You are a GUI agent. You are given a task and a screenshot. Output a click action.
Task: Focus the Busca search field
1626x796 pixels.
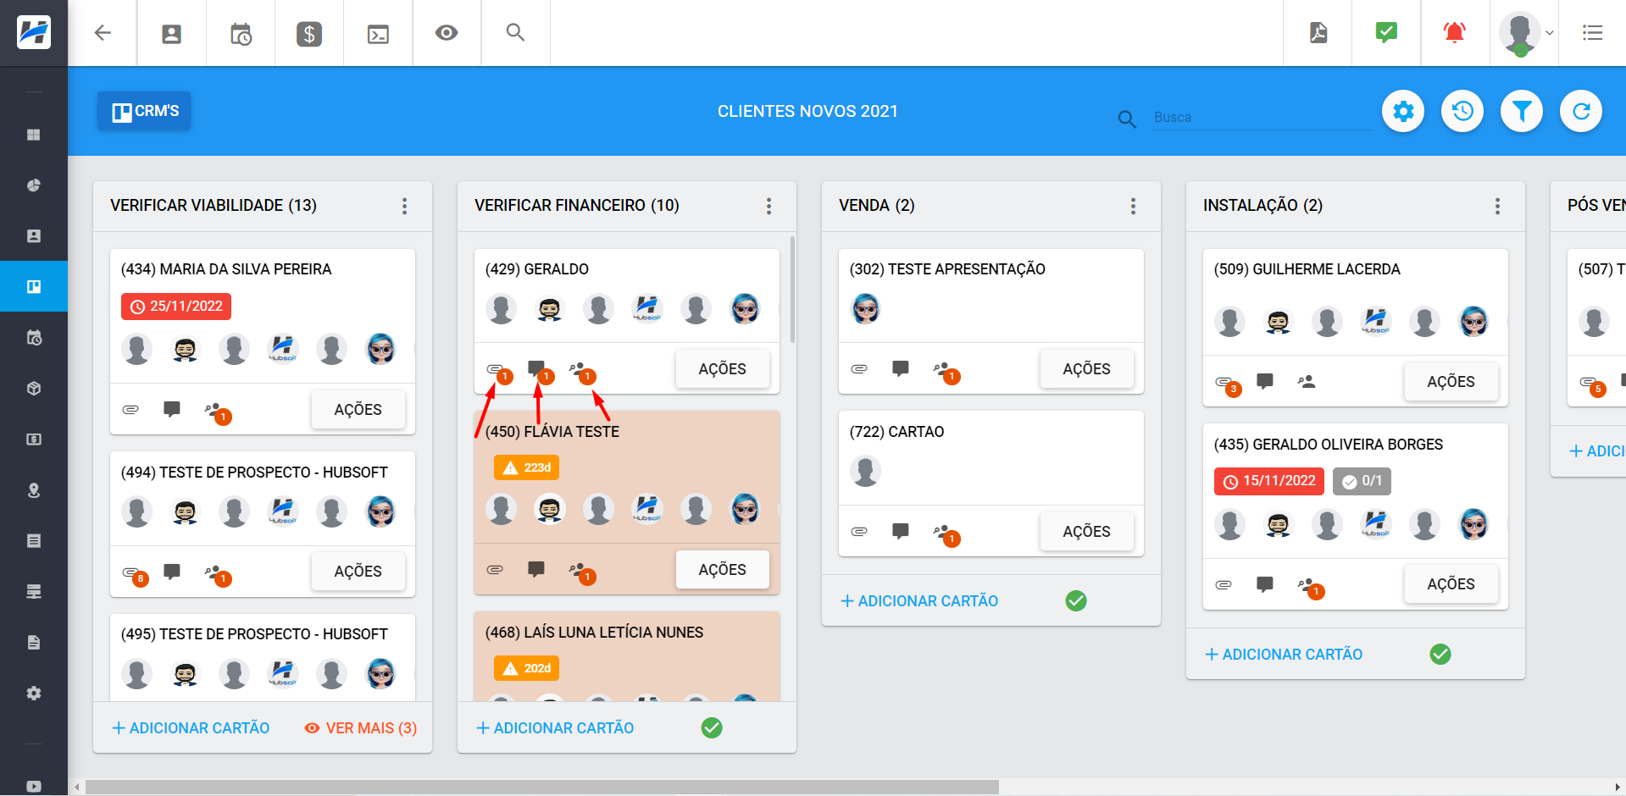(1261, 117)
